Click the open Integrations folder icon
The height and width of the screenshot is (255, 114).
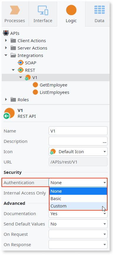[13, 55]
